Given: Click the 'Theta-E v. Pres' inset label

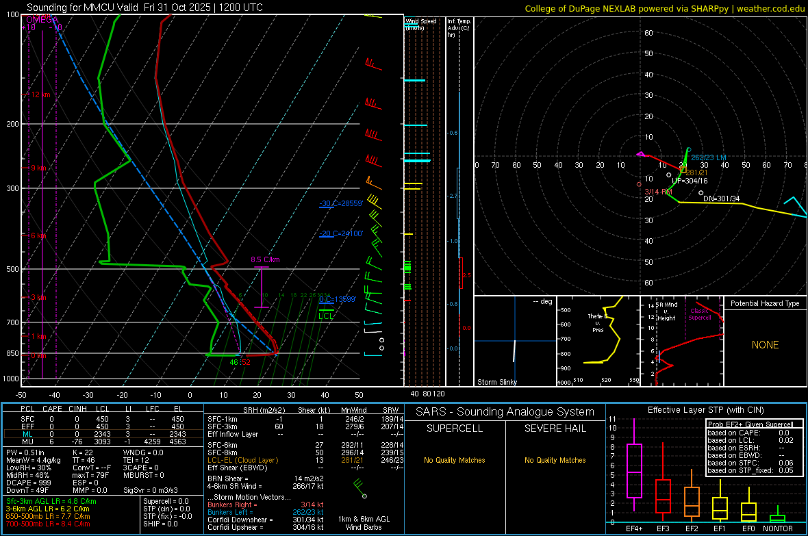Looking at the screenshot, I should pos(598,323).
